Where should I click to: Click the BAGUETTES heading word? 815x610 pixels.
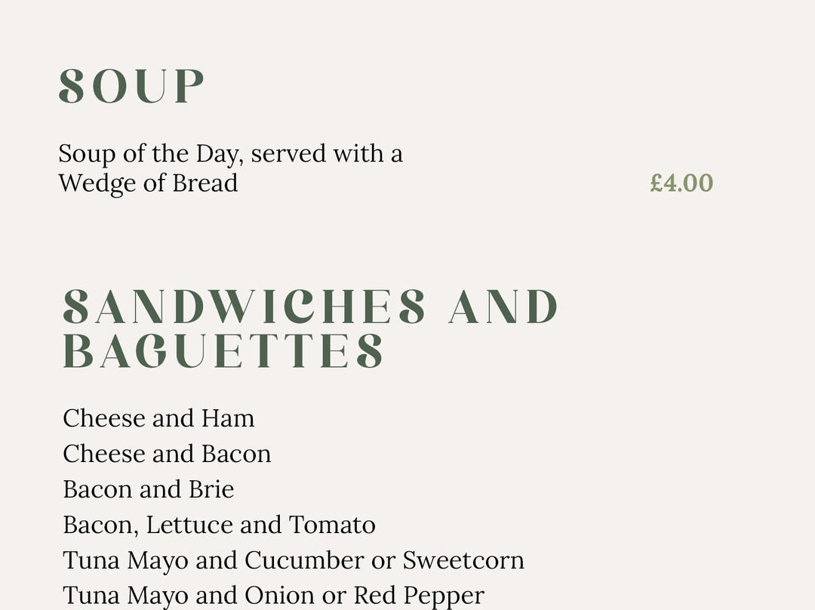(223, 351)
